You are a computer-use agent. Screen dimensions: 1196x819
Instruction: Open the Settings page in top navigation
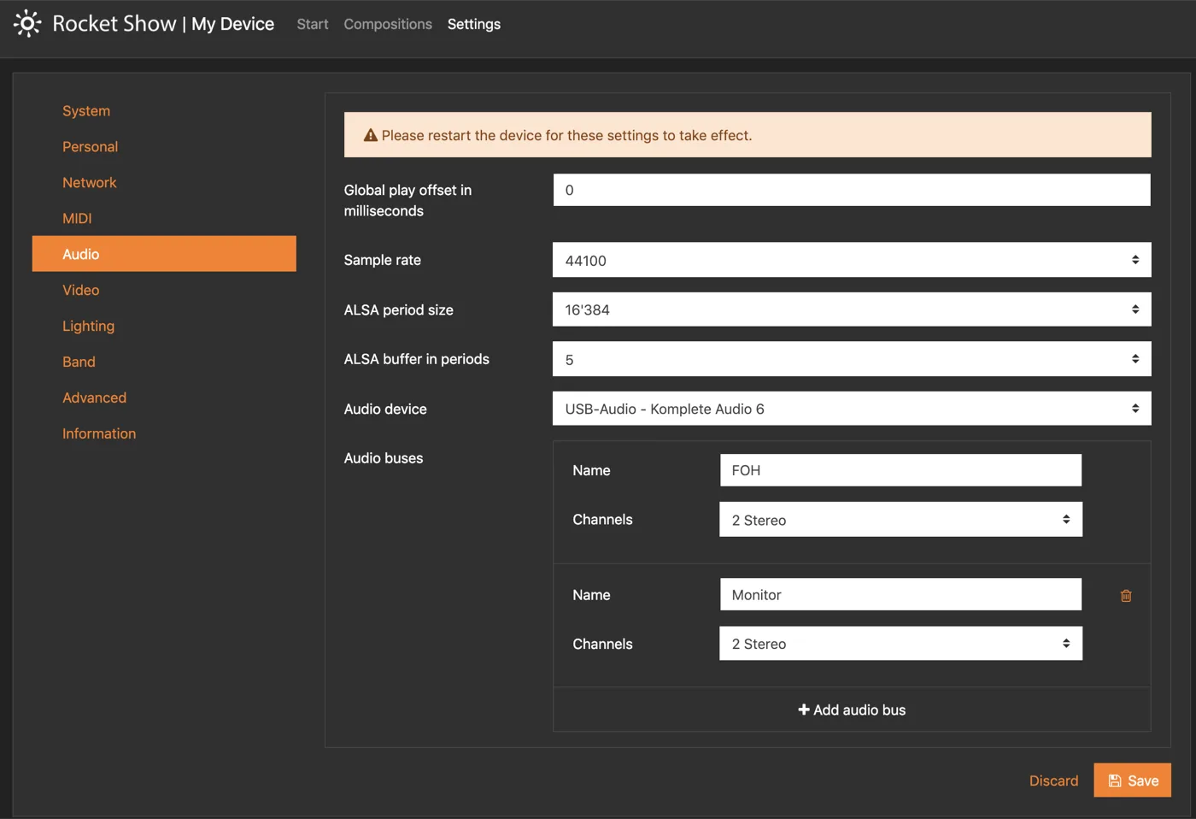tap(474, 24)
